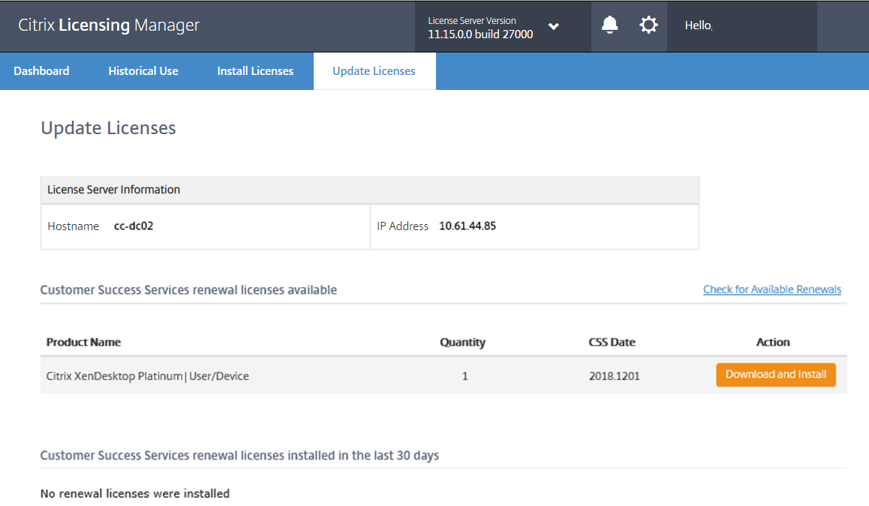Click the 2018.1201 CSS date value
Screen dimensions: 869x506
coord(614,376)
